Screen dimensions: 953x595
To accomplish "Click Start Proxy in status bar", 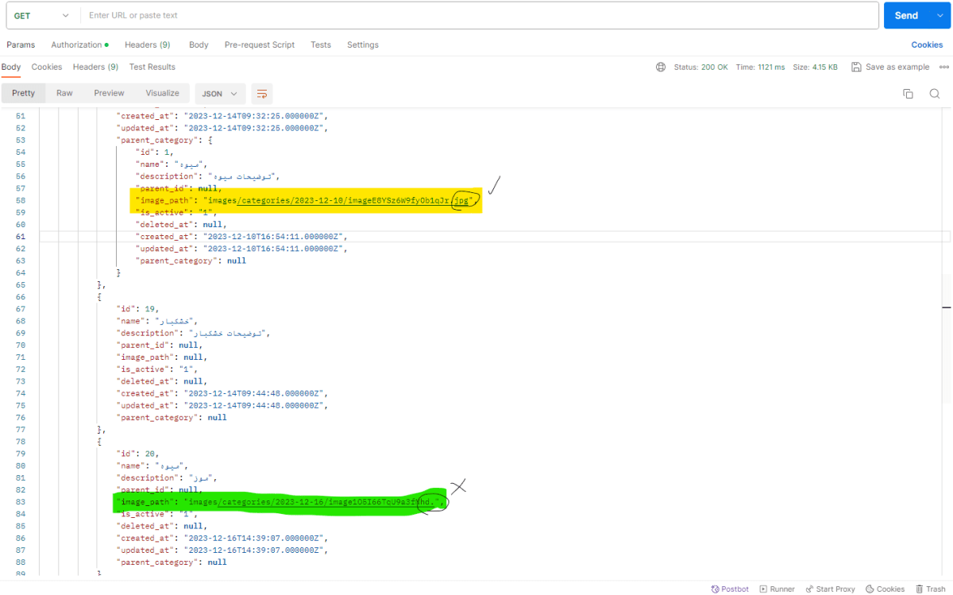I will pyautogui.click(x=830, y=589).
